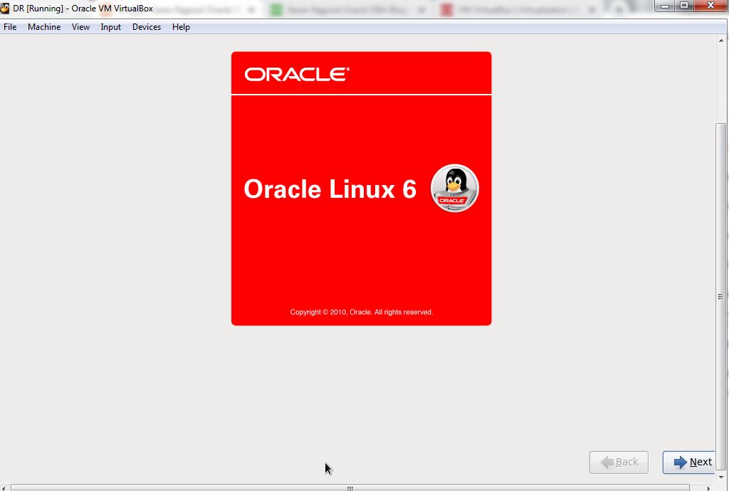Screen dimensions: 729x491
Task: Open the Devices menu
Action: click(147, 27)
